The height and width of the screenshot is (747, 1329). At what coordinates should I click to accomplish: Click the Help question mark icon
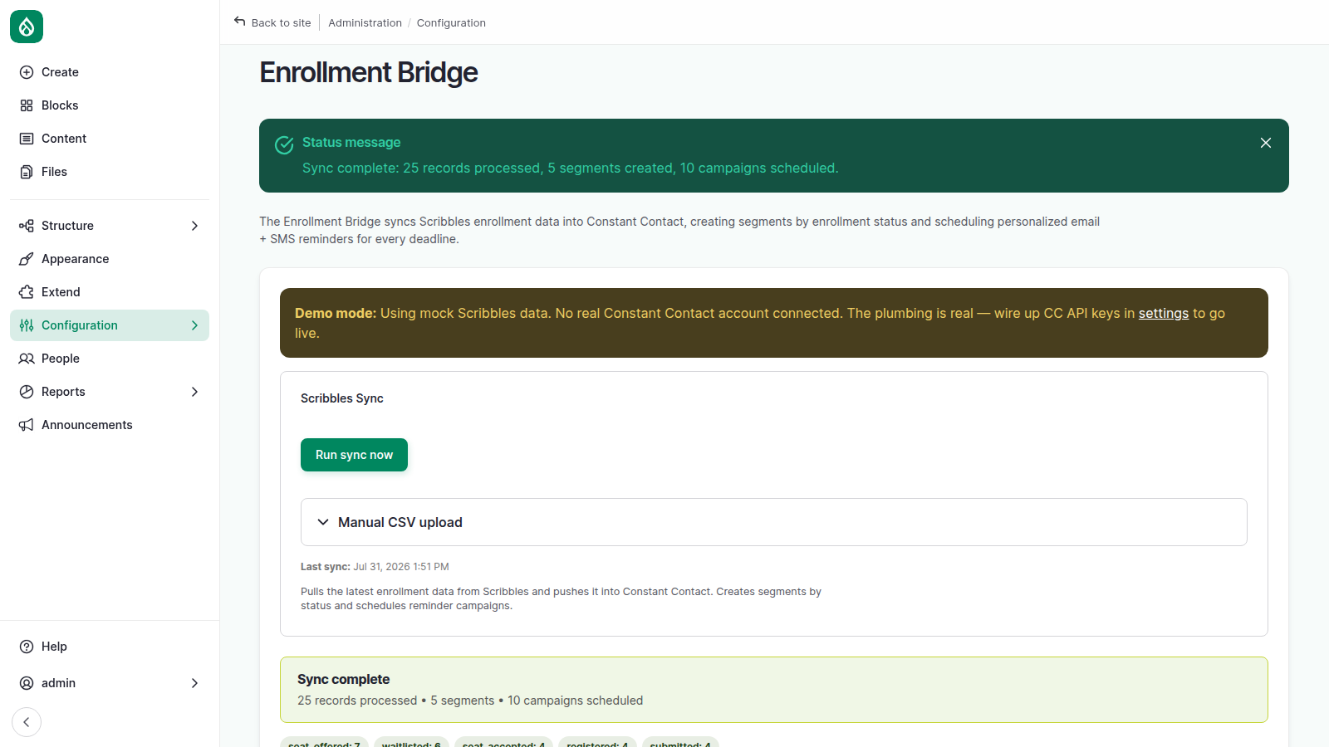[27, 647]
